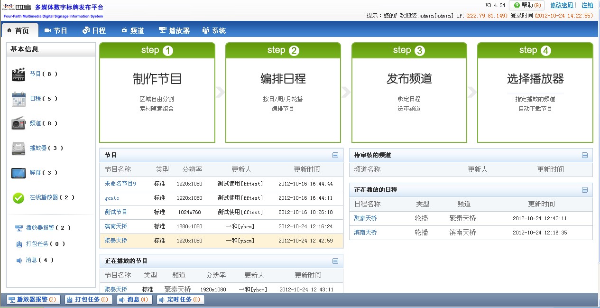Click the radio 频道 icon in sidebar

(18, 124)
